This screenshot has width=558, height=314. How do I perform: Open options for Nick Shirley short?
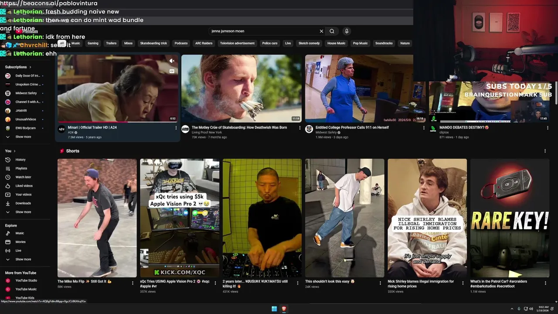[463, 283]
